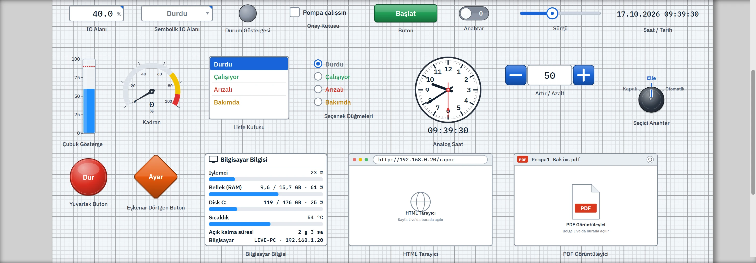Image resolution: width=756 pixels, height=263 pixels.
Task: Click the digital time under analog clock
Action: point(448,130)
